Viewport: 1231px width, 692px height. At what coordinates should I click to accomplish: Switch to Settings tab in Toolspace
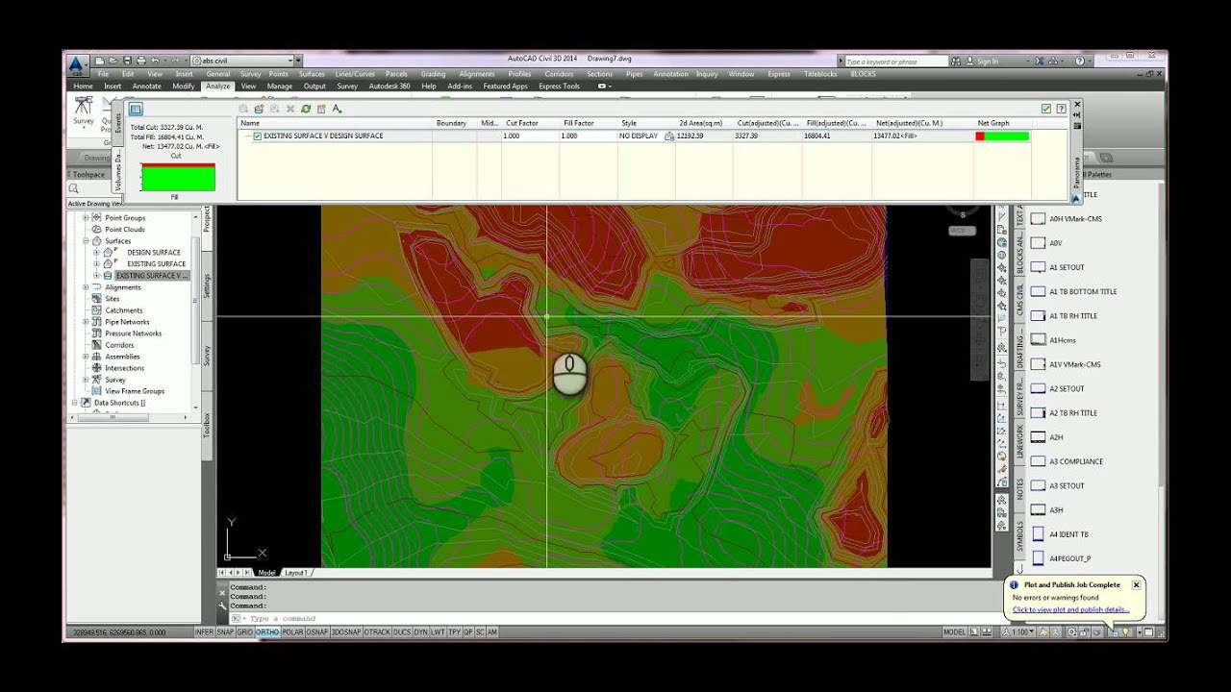207,285
